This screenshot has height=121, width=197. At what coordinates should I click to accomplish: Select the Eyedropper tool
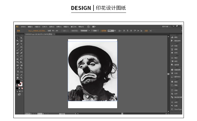pos(18,68)
